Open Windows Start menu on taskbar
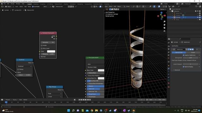 pos(69,110)
